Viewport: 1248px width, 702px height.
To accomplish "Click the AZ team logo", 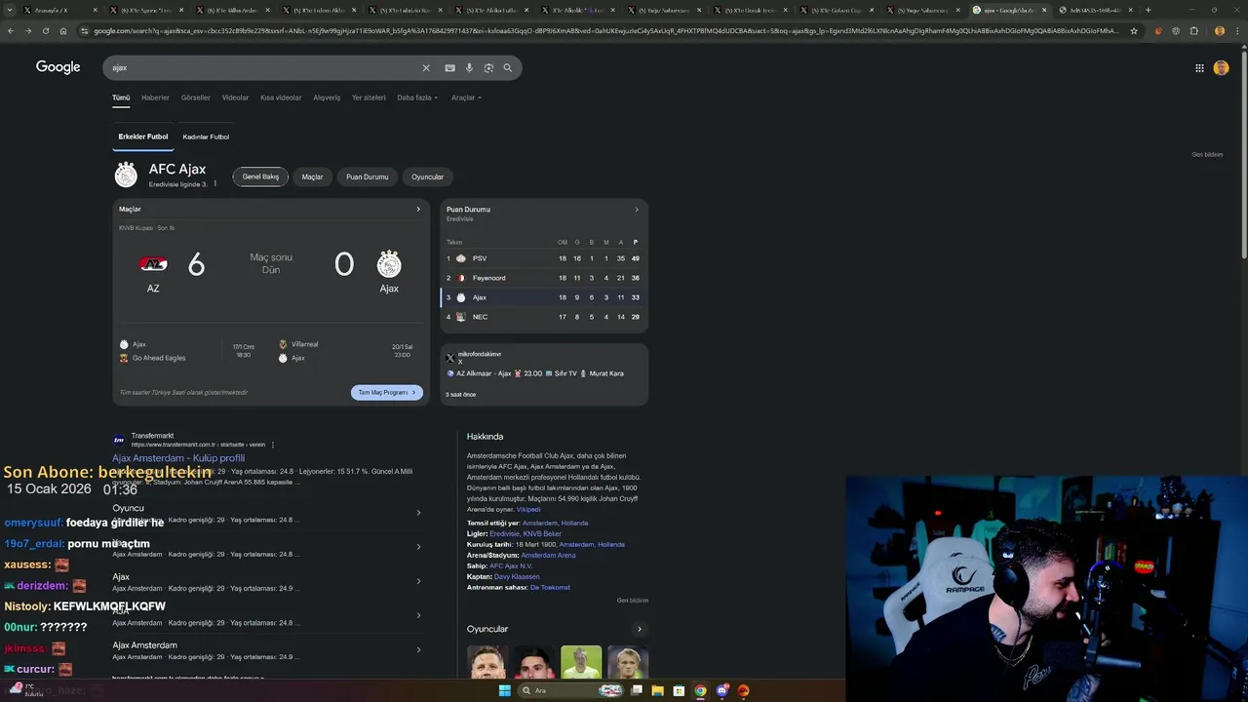I will (153, 264).
